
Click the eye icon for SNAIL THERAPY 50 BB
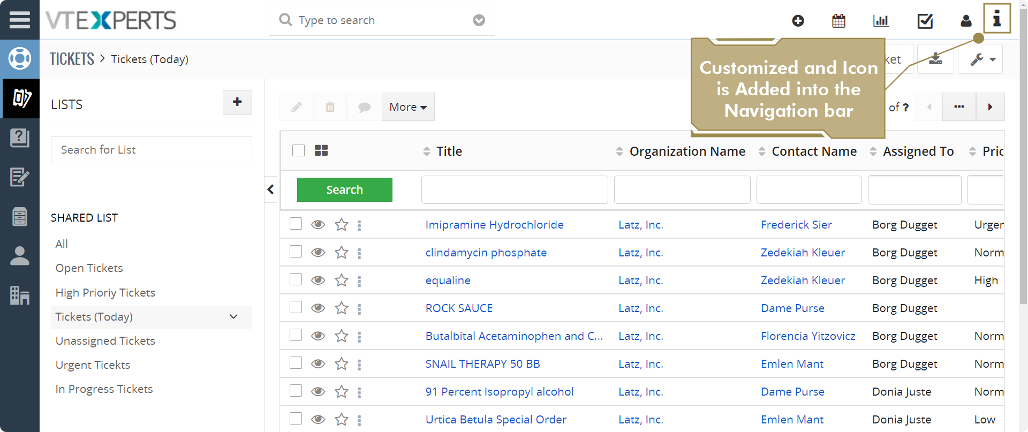(x=318, y=364)
